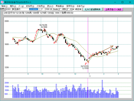Click the 1600 price axis label
Screen dimensions: 134x101
[7, 44]
